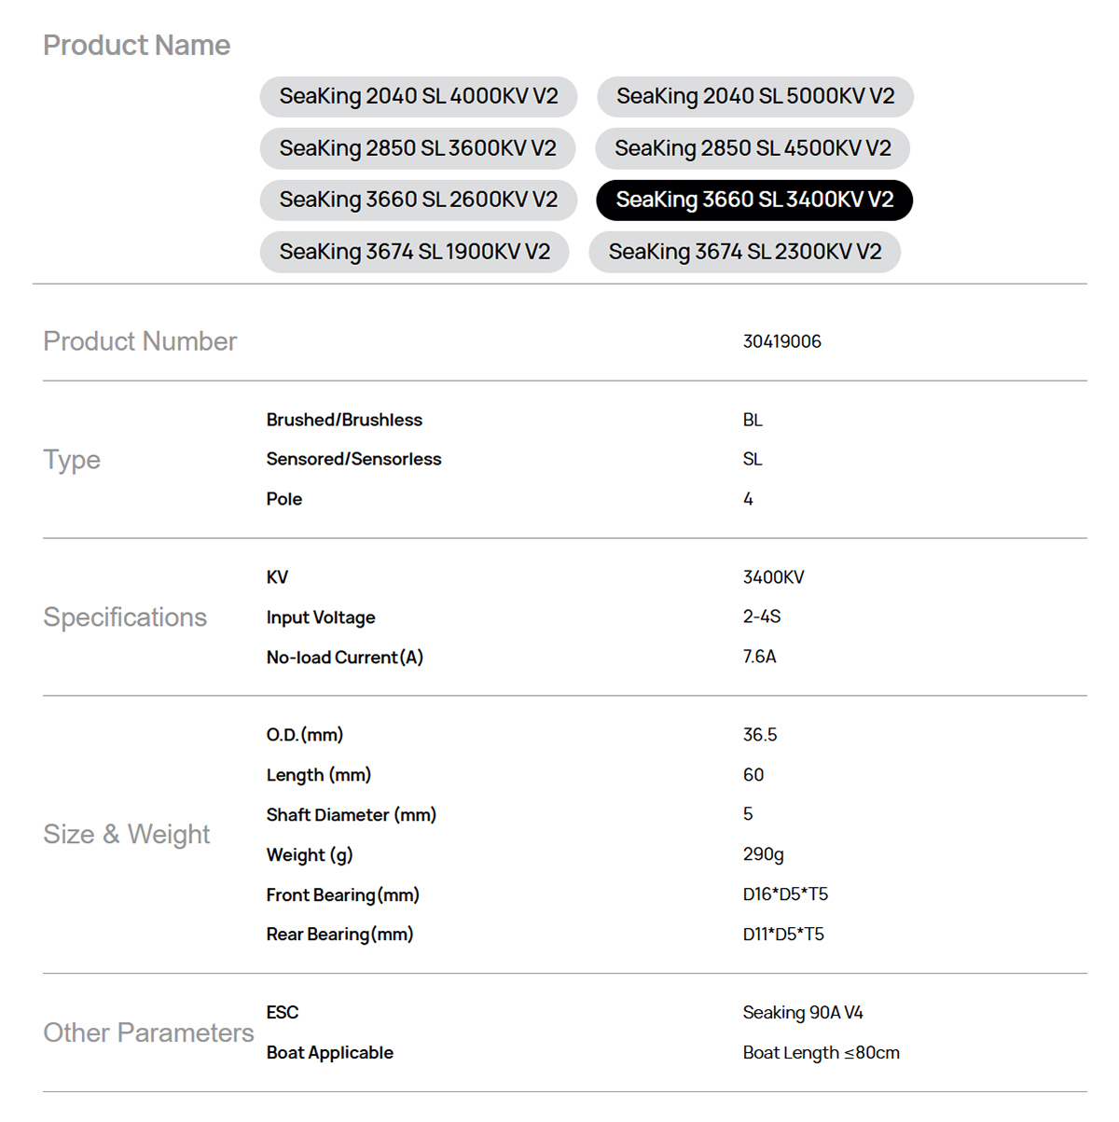Click the Product Name heading
This screenshot has width=1119, height=1122.
coord(136,45)
